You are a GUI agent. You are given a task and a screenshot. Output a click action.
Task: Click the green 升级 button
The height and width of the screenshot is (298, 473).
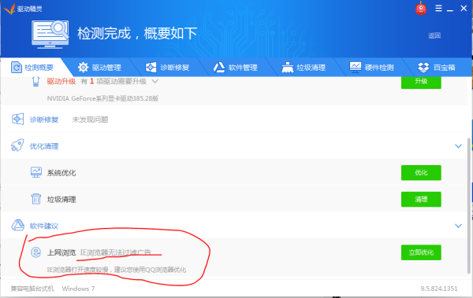421,82
